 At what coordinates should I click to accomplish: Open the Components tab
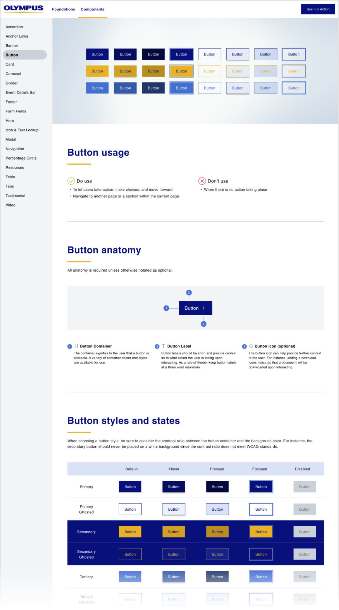click(92, 9)
